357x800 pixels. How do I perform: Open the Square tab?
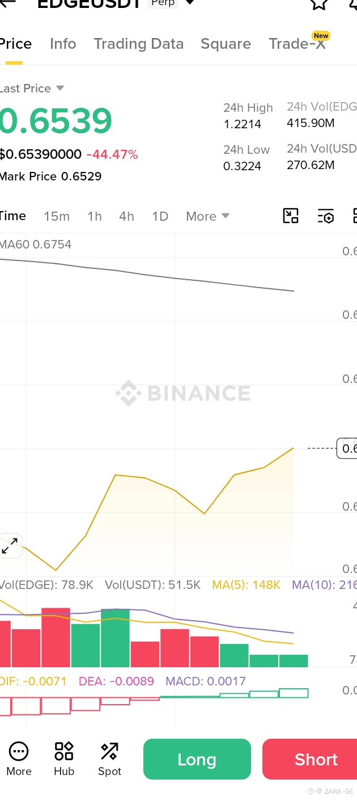(x=226, y=44)
